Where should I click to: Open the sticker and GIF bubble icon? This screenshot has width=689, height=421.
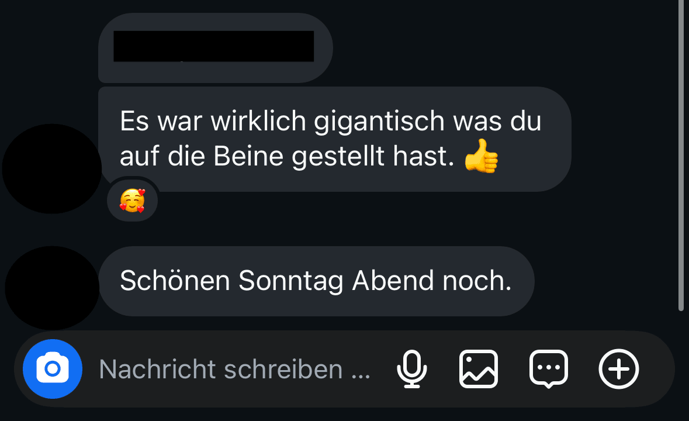[x=548, y=369]
